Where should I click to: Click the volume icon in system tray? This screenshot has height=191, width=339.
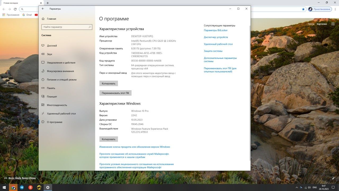tap(309, 188)
